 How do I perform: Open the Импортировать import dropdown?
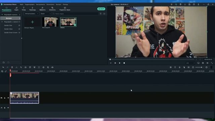tap(32, 14)
